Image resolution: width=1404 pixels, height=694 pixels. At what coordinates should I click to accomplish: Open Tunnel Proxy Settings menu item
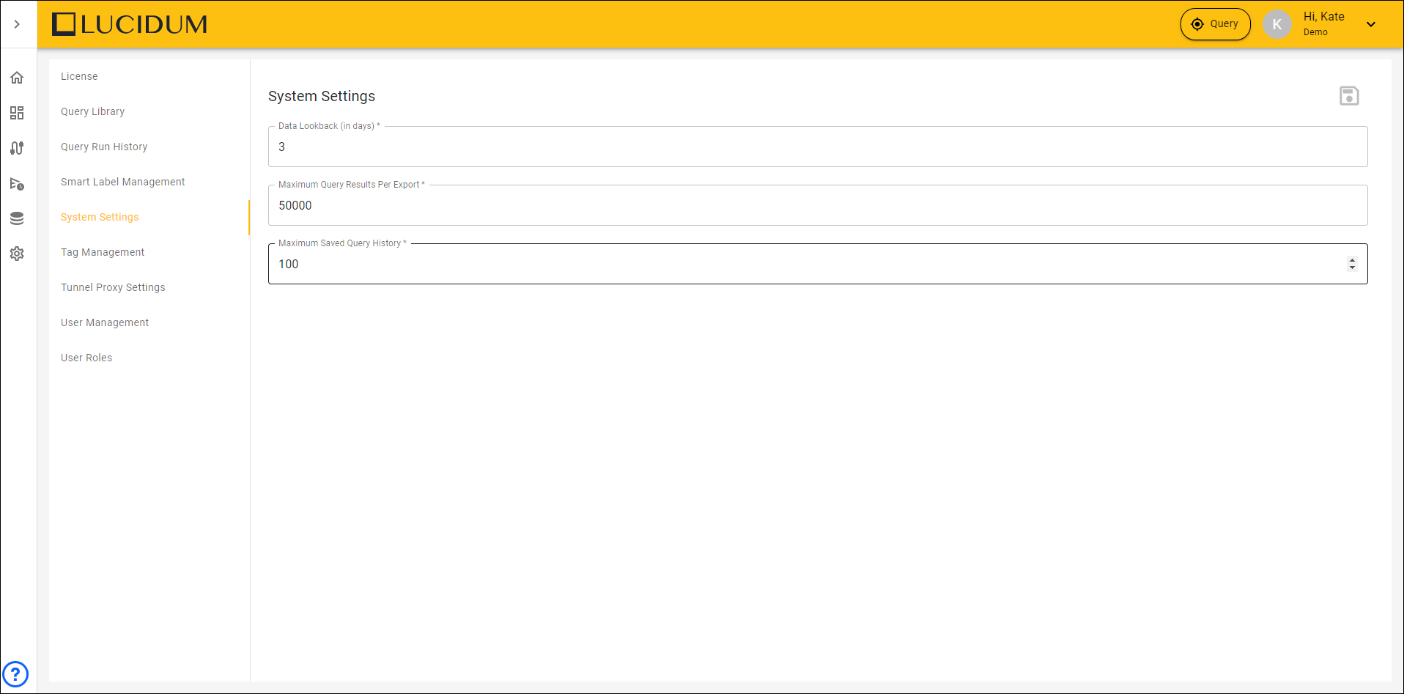click(113, 287)
